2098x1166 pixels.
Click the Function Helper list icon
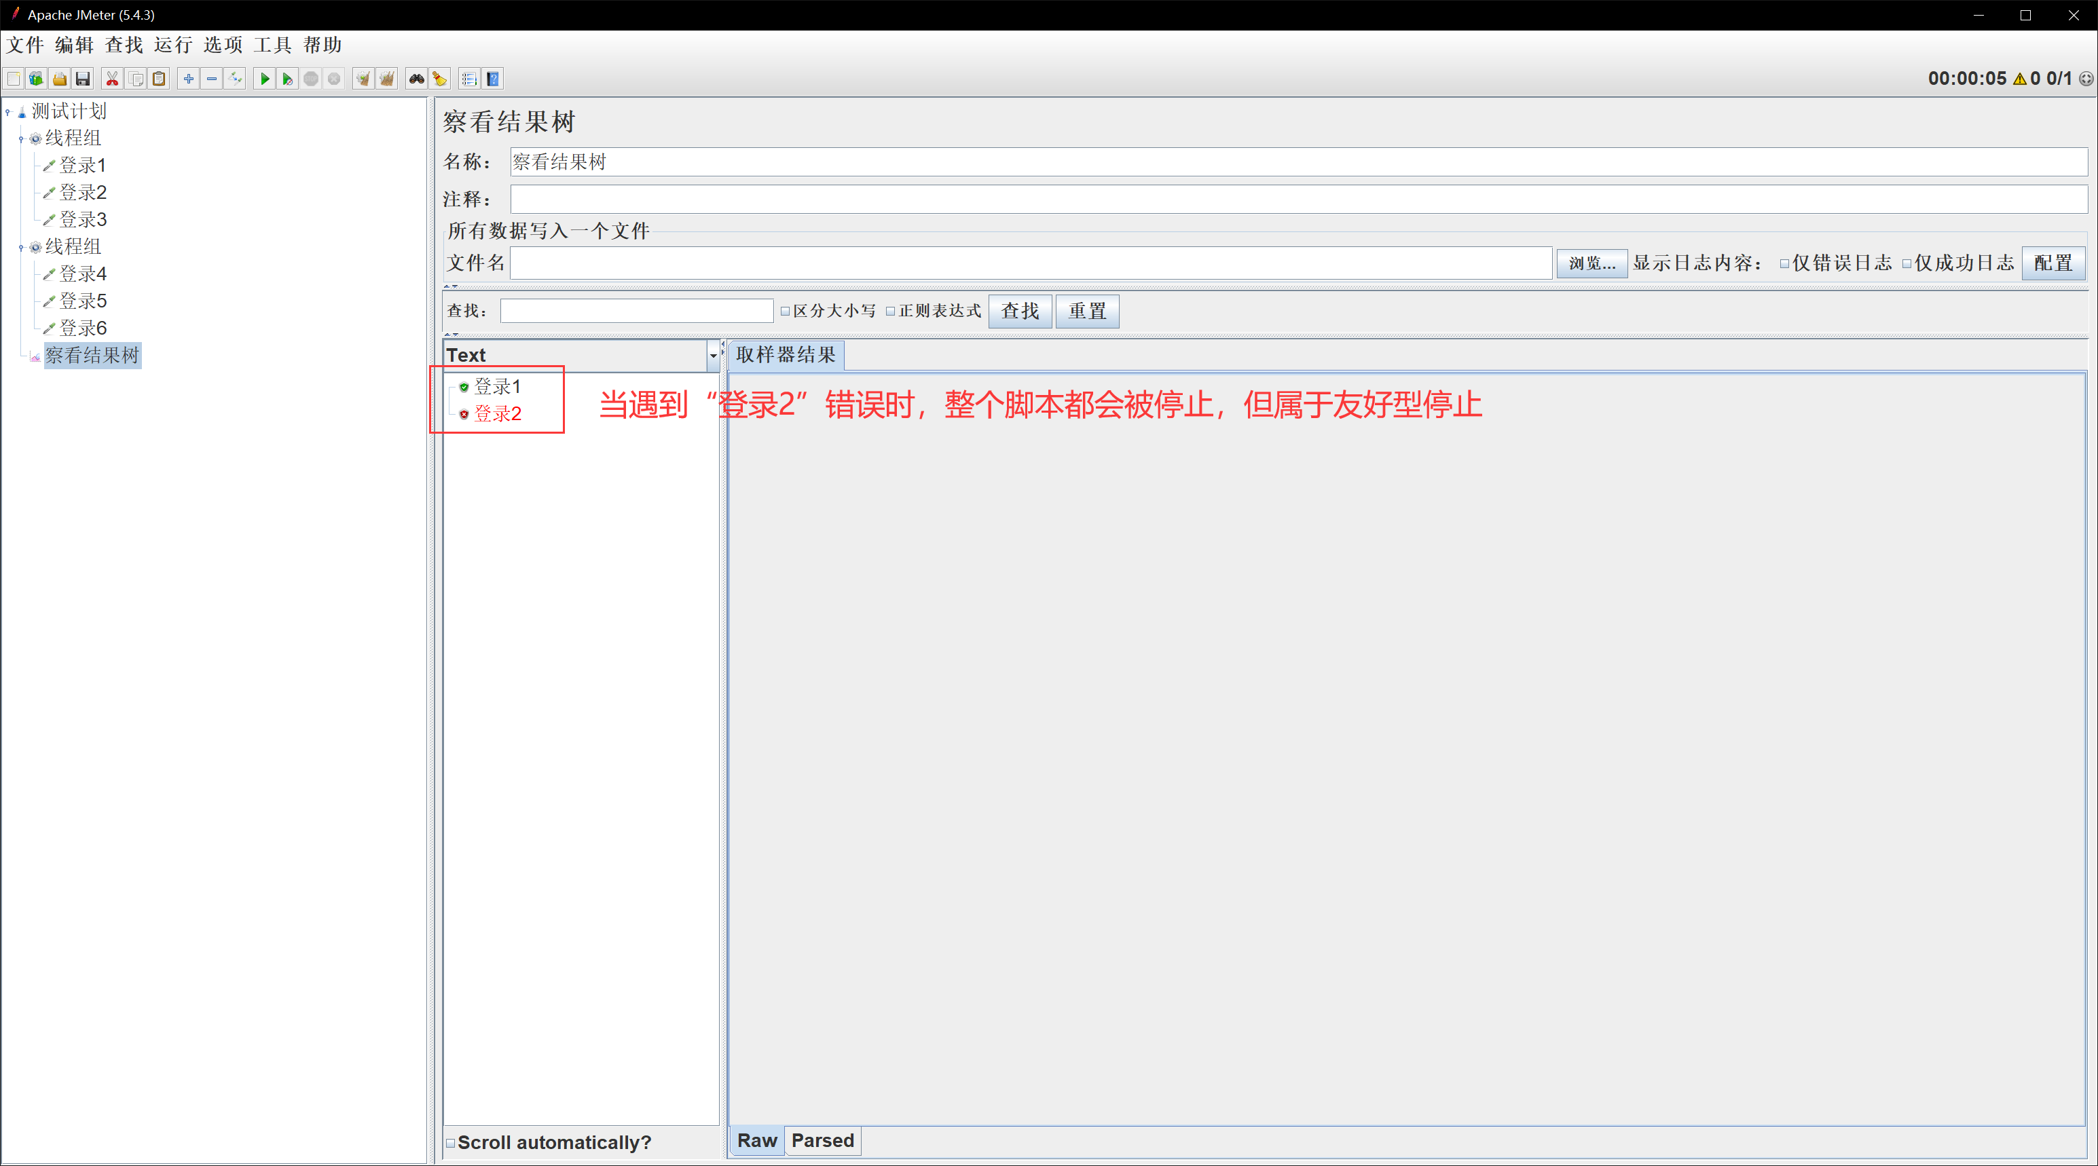coord(469,79)
